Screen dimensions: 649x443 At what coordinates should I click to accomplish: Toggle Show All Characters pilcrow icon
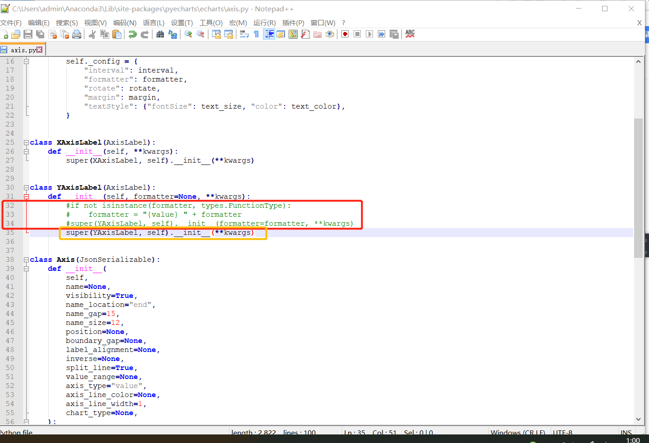(257, 34)
